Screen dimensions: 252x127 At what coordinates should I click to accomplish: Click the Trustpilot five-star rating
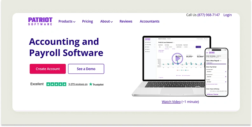(x=56, y=84)
